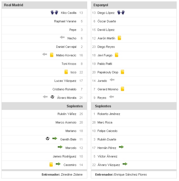Viewport: 179px width, 181px height.
Task: Click the goal ball icon next to Álvaro Morata
Action: coord(52,97)
